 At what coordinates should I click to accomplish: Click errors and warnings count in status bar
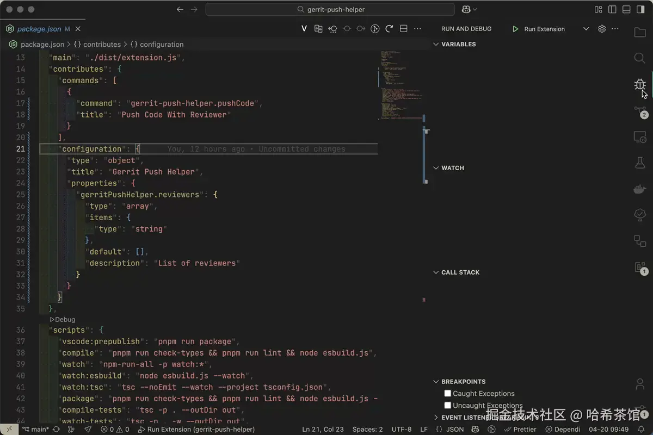(x=115, y=429)
